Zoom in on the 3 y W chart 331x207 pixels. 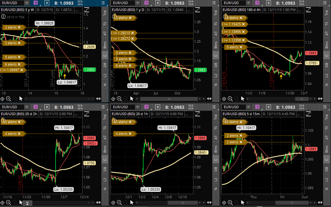[x=8, y=99]
